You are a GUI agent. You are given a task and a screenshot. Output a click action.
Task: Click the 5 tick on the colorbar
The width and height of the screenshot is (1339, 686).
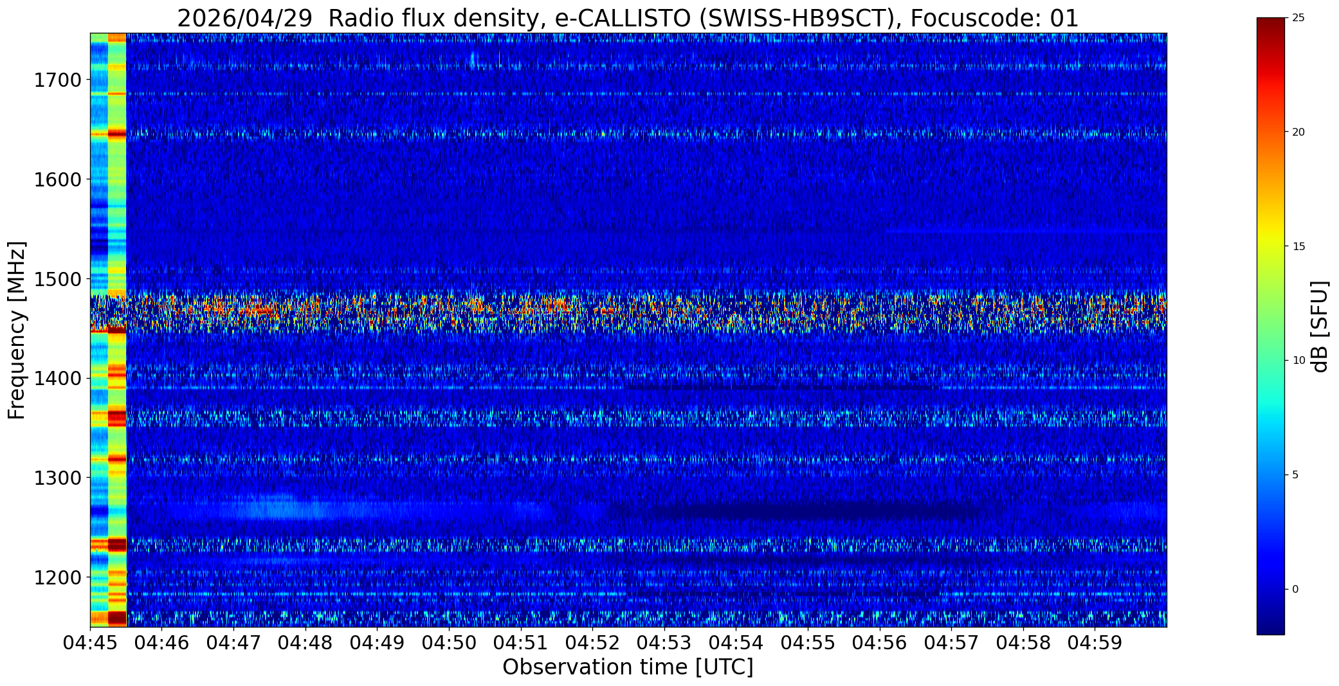point(1295,475)
